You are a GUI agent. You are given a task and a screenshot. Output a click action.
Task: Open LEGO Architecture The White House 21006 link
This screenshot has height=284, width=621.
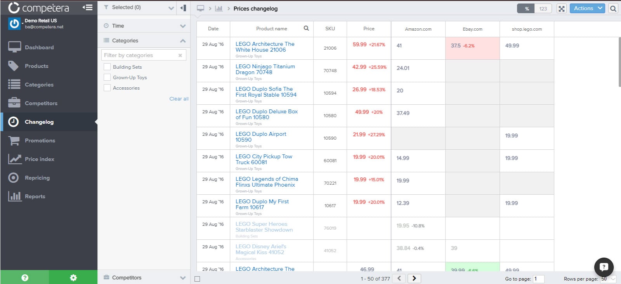265,47
